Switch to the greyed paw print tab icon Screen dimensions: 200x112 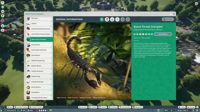pos(123,19)
